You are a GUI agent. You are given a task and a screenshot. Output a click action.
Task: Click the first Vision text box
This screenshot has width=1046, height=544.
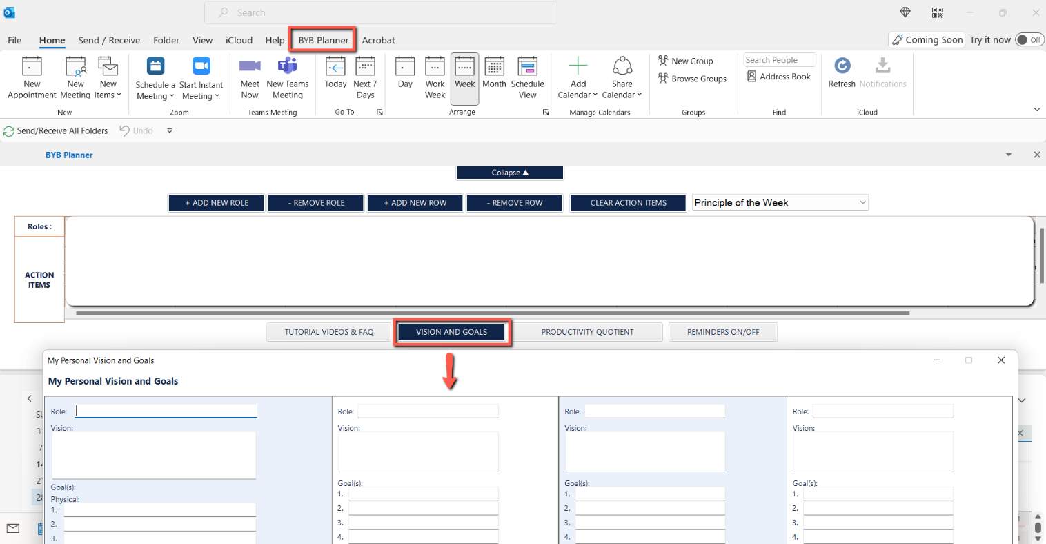(154, 455)
